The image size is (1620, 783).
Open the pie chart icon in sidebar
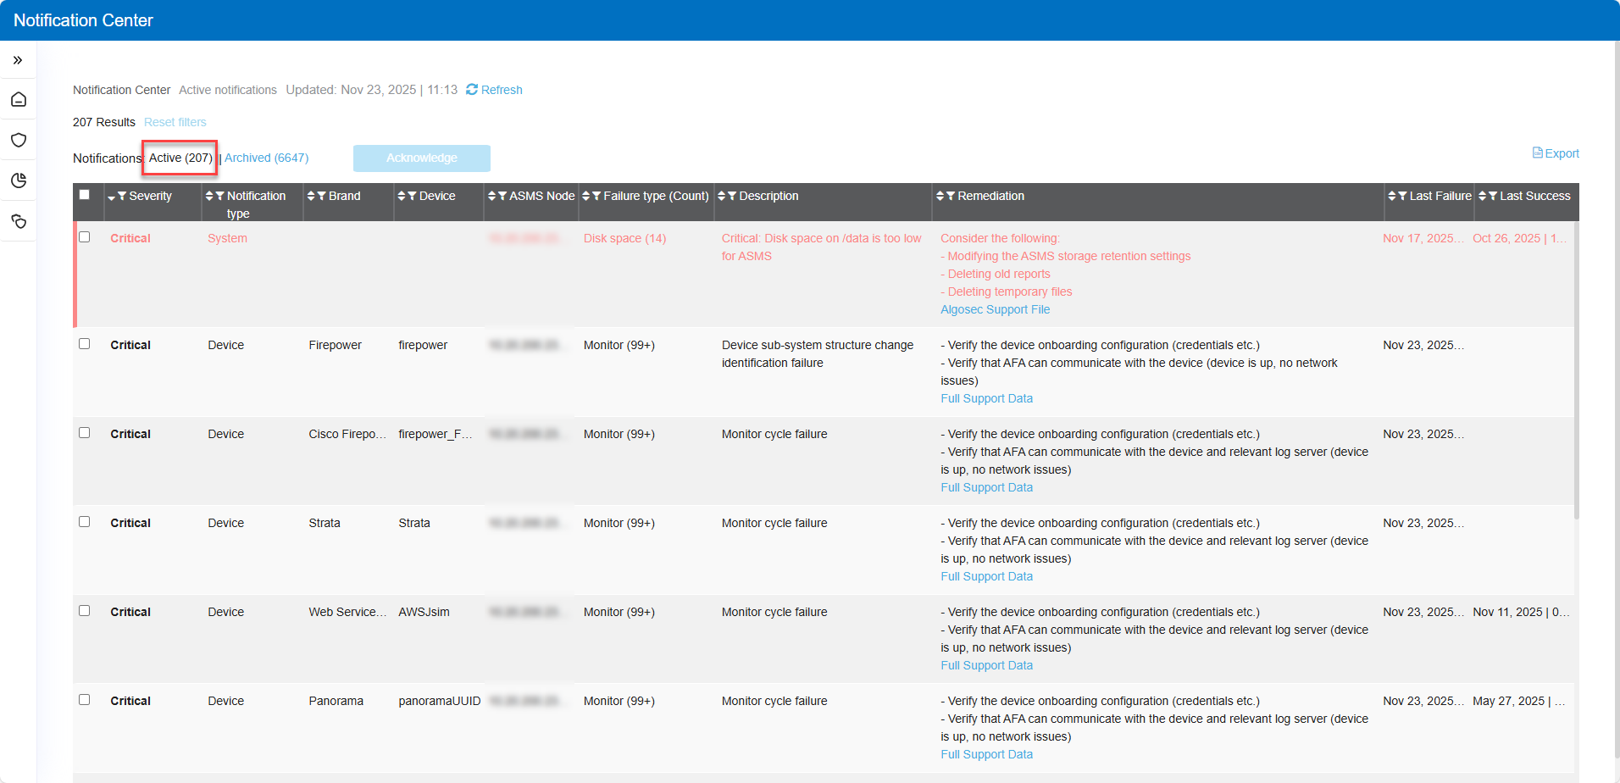[x=19, y=180]
